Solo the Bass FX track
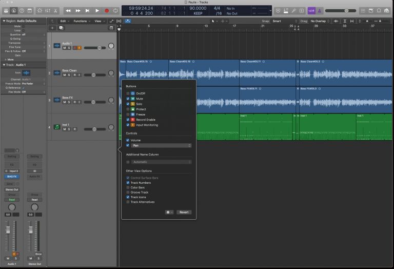Viewport: 394px width, 269px height. pos(69,102)
